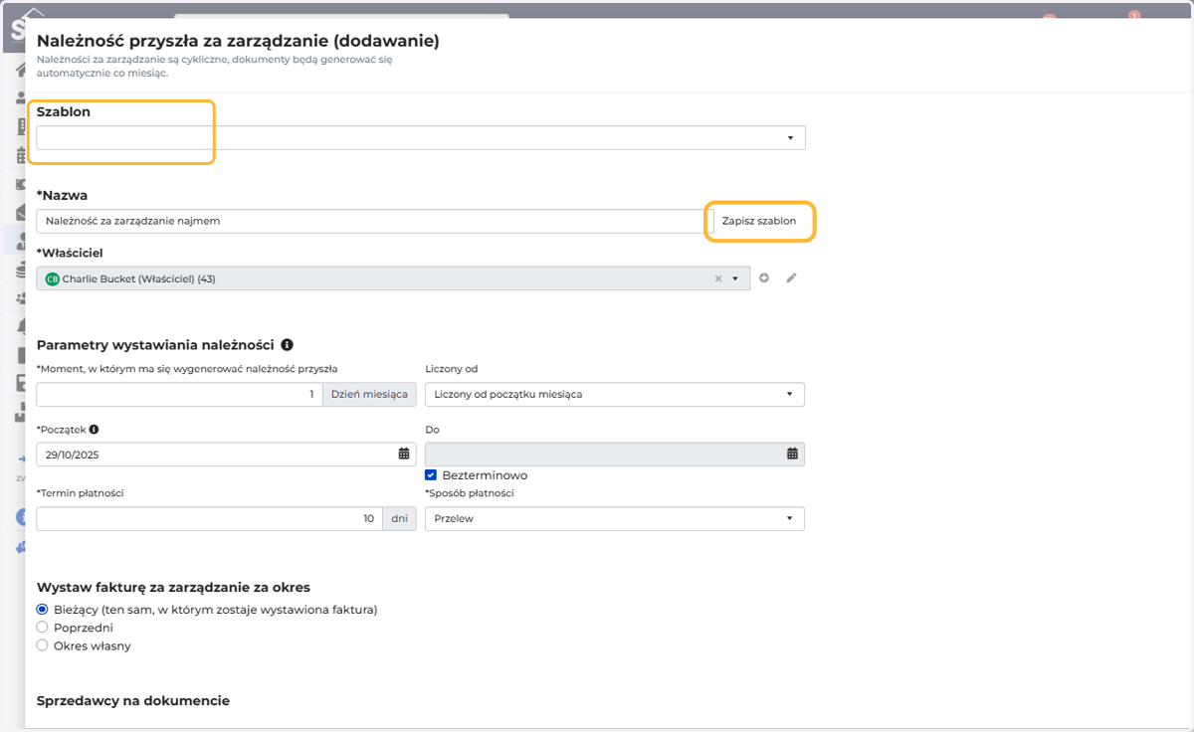
Task: Open calendar picker for Do date
Action: [x=793, y=454]
